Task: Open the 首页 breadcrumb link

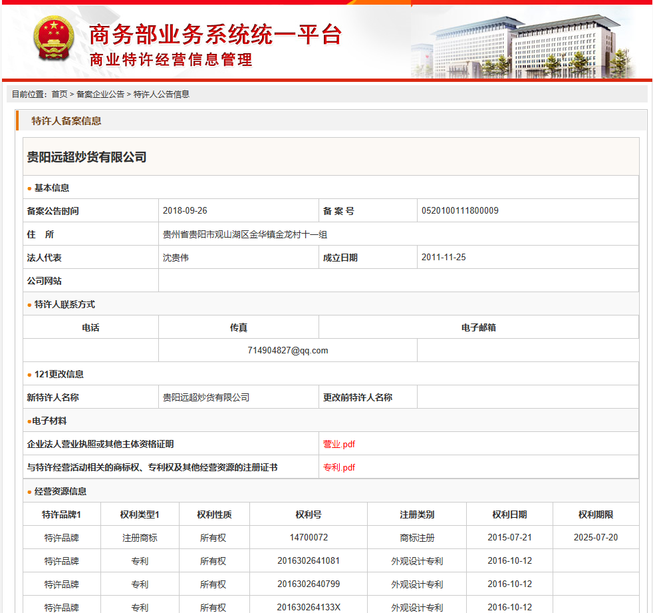Action: point(59,95)
